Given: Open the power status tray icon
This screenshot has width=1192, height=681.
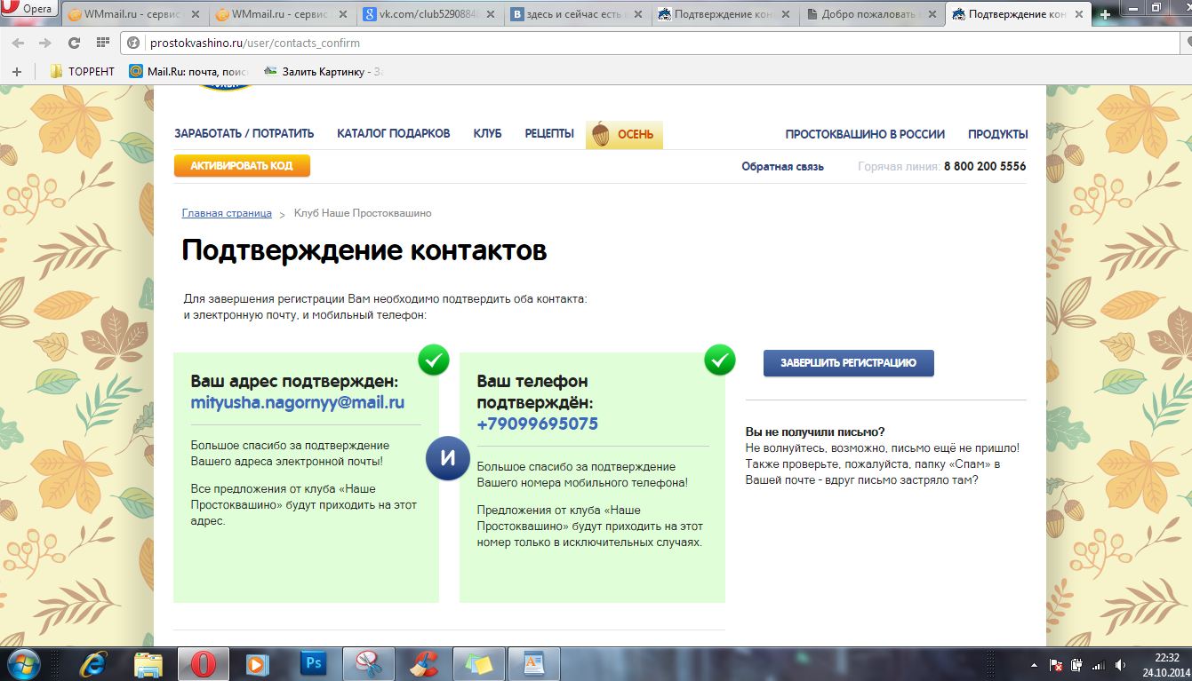Looking at the screenshot, I should pos(1076,664).
